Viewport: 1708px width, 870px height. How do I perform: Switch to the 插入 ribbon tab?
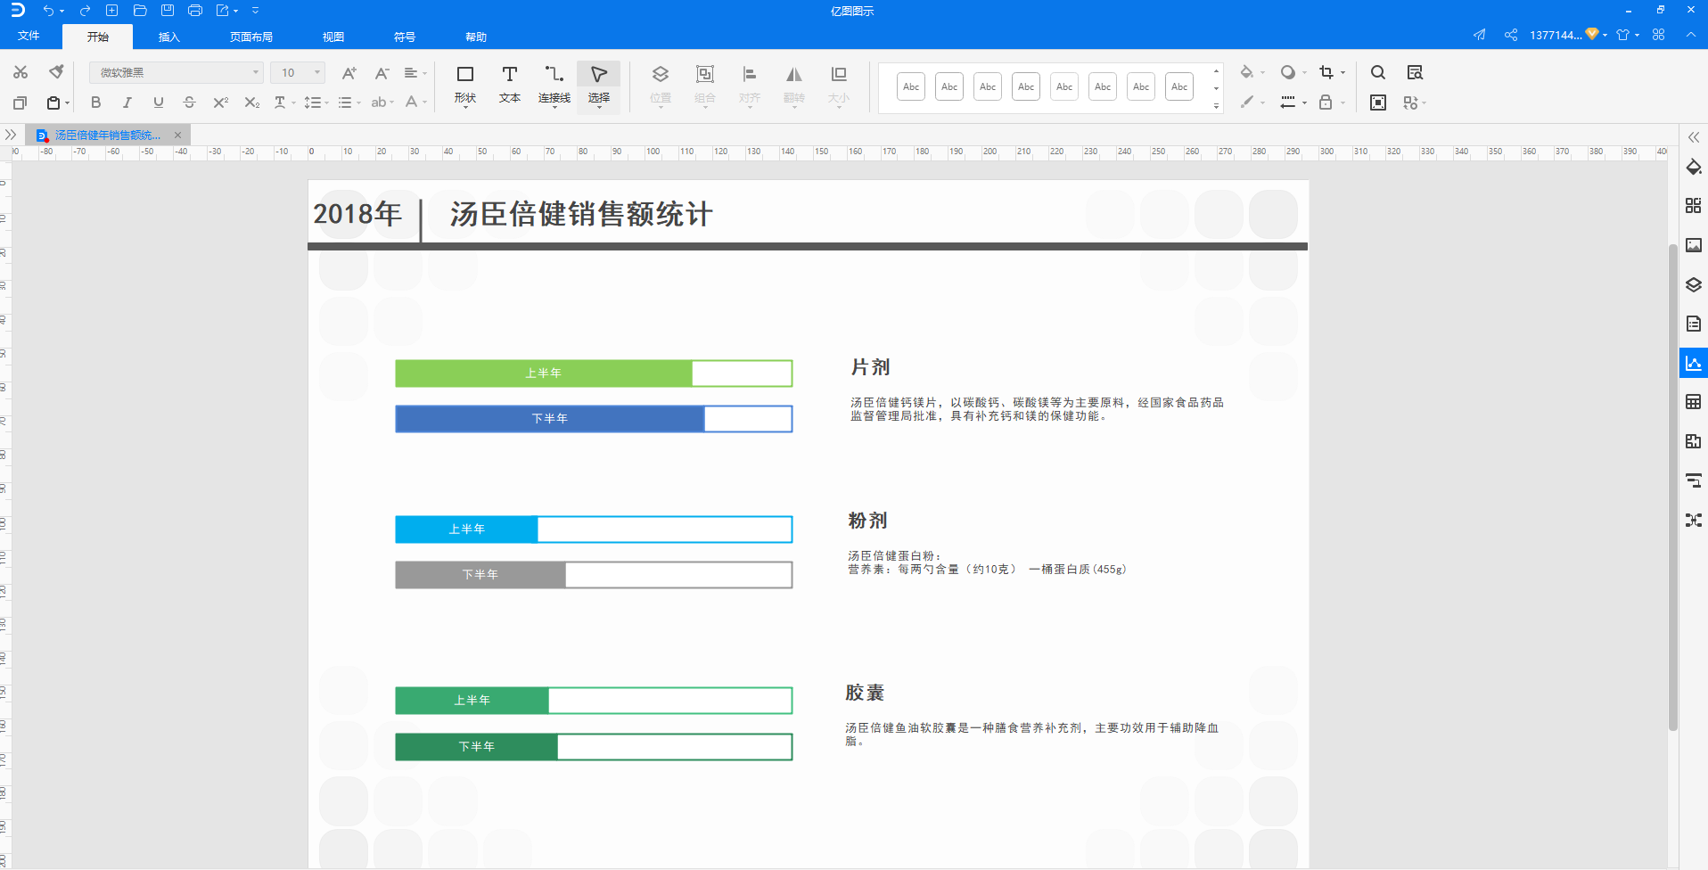(x=169, y=37)
